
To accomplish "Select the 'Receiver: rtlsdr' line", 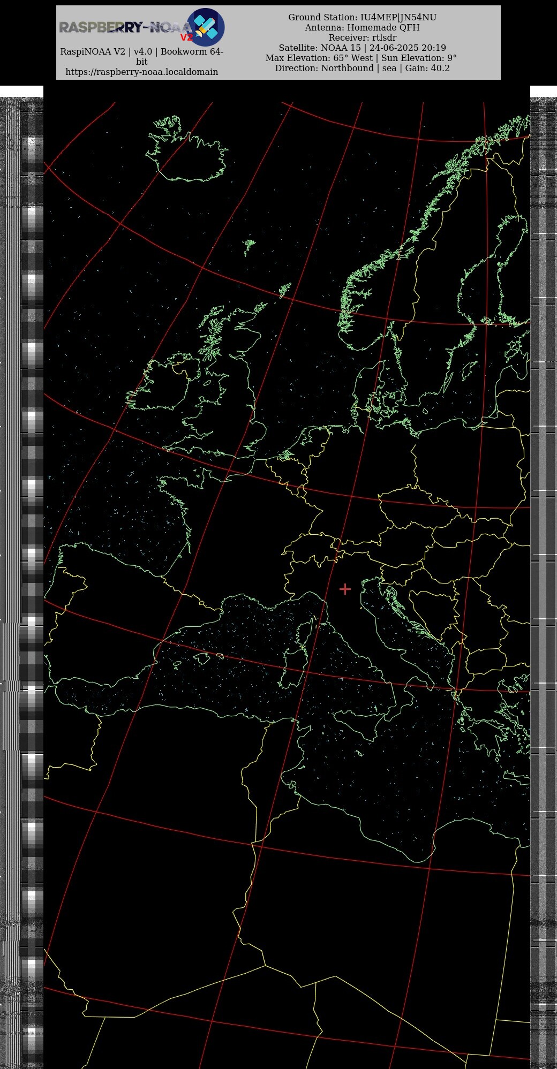I will point(363,37).
